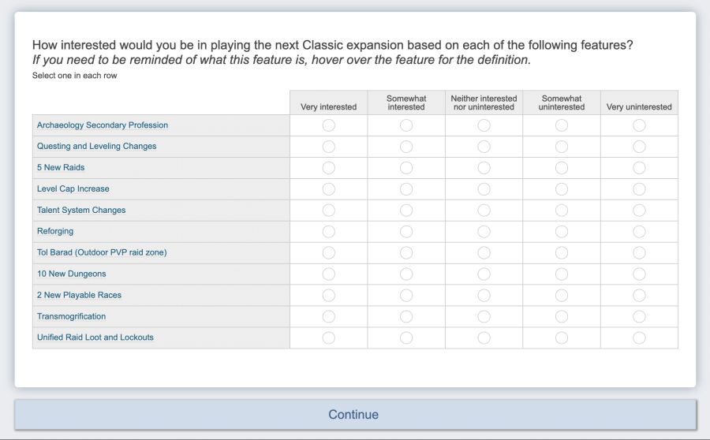Pick Very interested for Reforging

click(328, 232)
